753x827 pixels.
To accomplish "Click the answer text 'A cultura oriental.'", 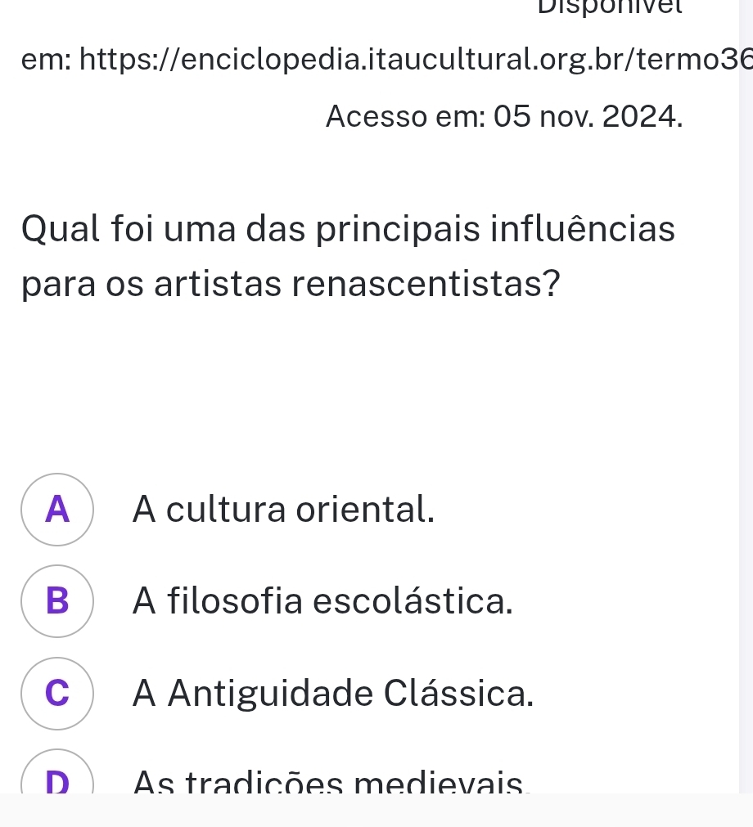I will click(283, 510).
